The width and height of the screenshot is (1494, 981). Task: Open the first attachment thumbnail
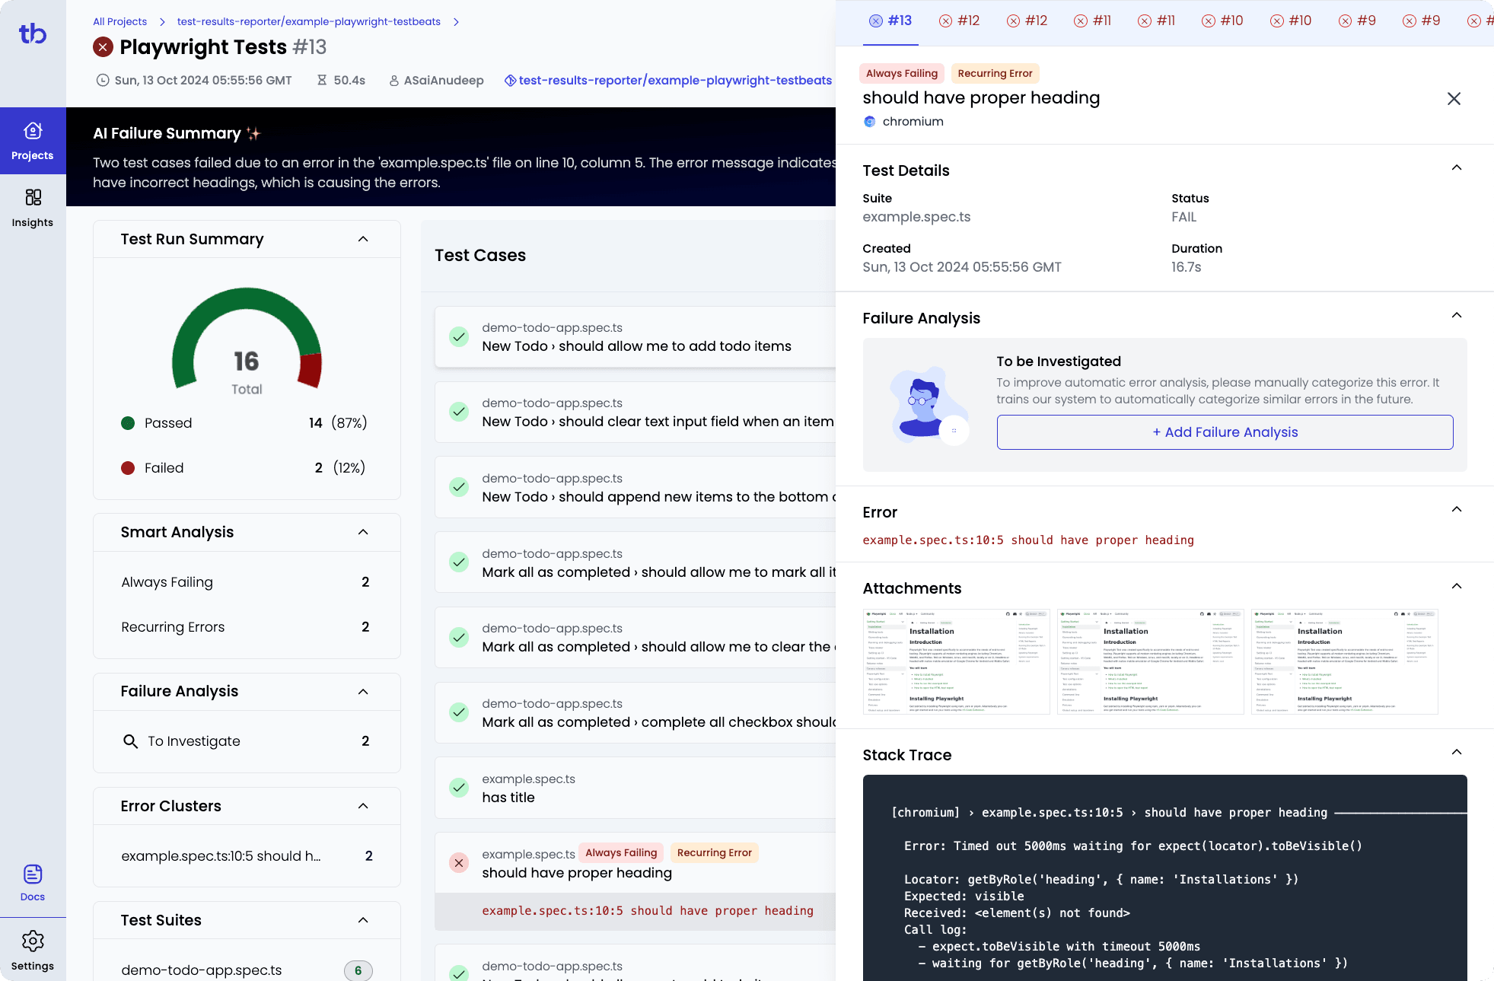pos(956,661)
